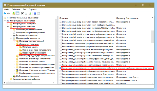
Task: Click the policy list scroll up arrow
Action: (152, 18)
